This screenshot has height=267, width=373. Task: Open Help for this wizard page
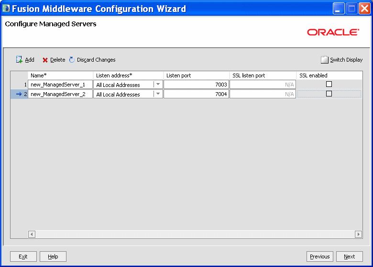tap(53, 256)
